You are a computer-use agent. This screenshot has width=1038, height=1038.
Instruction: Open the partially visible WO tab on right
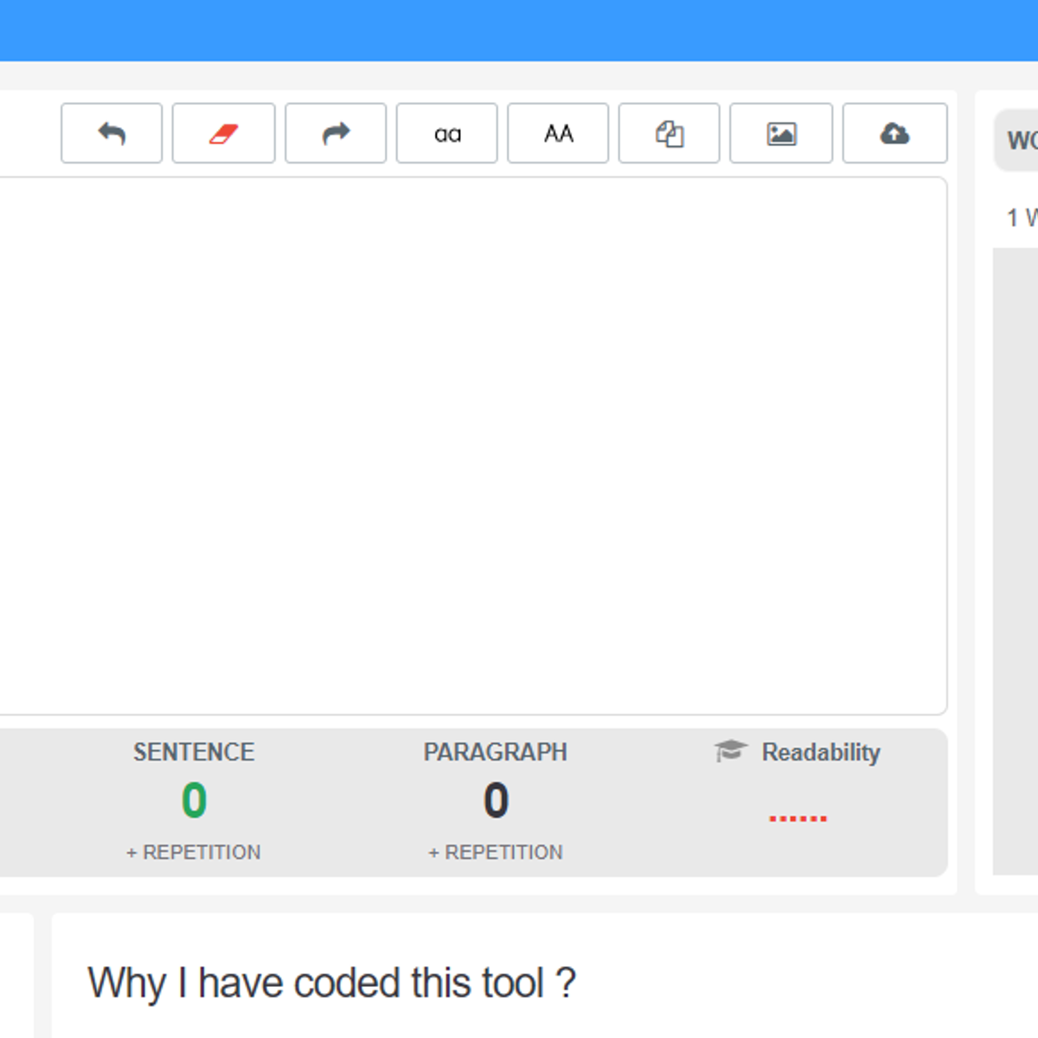click(x=1021, y=140)
